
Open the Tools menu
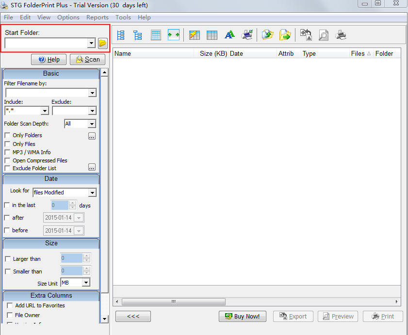(123, 17)
